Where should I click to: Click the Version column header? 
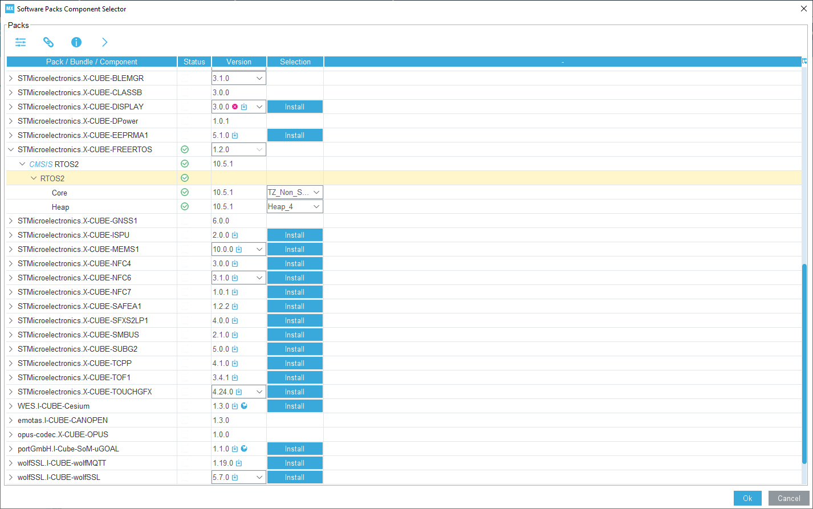point(238,62)
